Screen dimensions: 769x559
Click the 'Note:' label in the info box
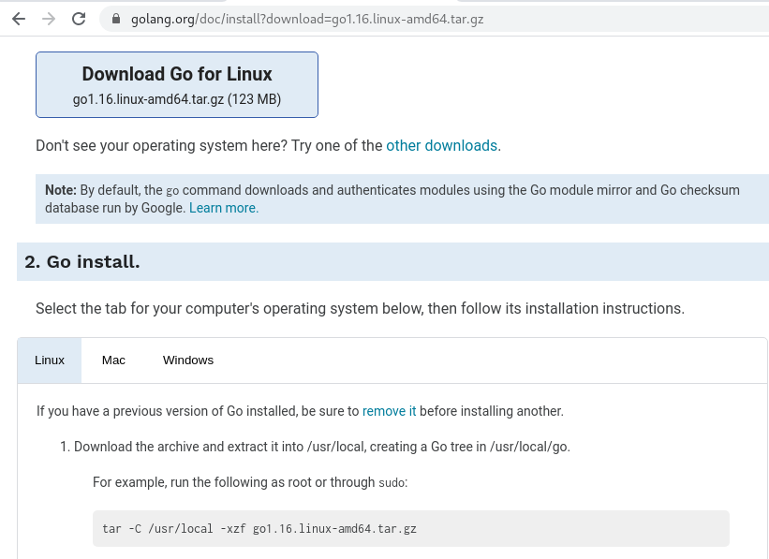(61, 190)
